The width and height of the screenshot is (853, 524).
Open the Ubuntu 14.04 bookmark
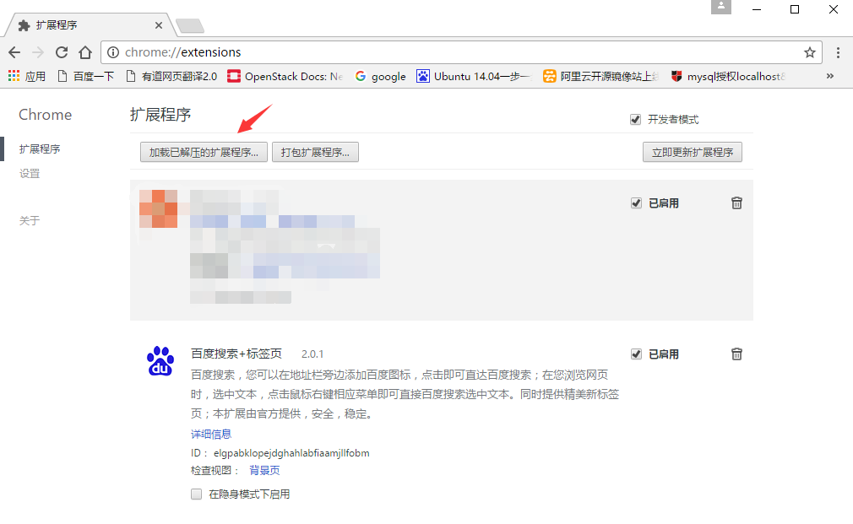[x=475, y=76]
